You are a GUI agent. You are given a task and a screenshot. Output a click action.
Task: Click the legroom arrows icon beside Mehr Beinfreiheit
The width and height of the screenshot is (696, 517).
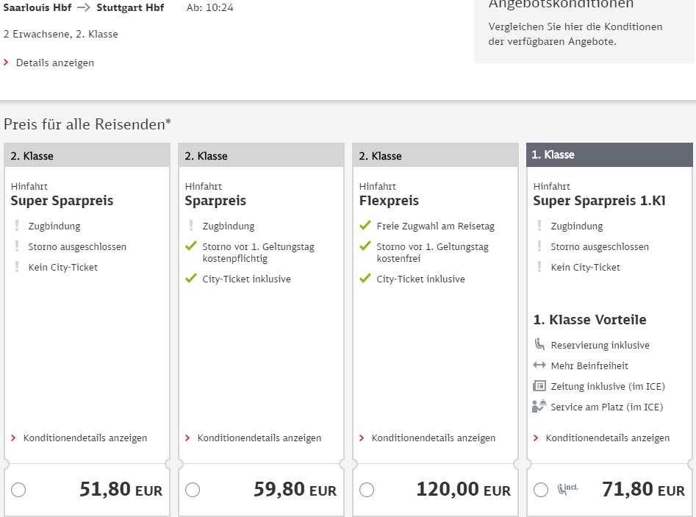539,365
